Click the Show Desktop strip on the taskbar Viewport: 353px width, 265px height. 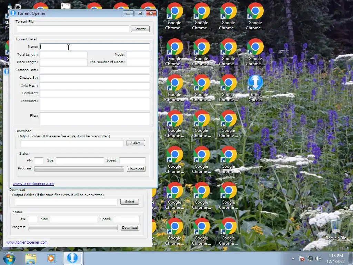[351, 258]
